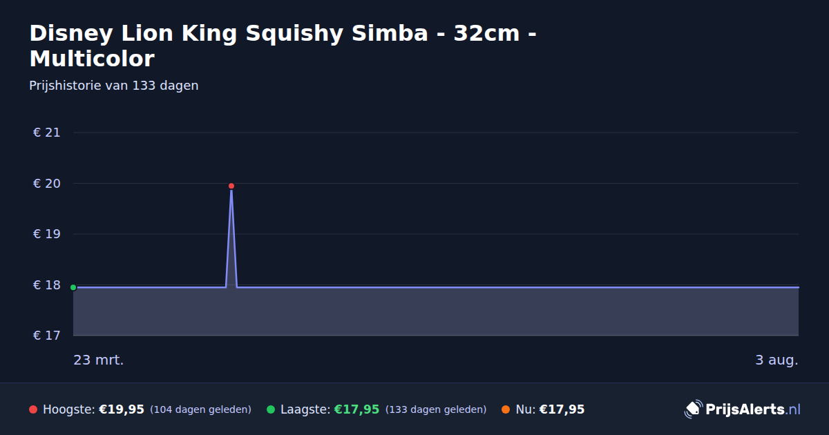
Task: Click the Hoogste €19,95 price value
Action: (x=122, y=409)
